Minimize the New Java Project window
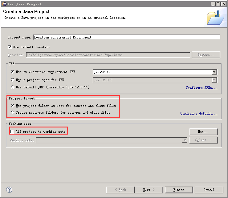This screenshot has width=228, height=198. 213,4
